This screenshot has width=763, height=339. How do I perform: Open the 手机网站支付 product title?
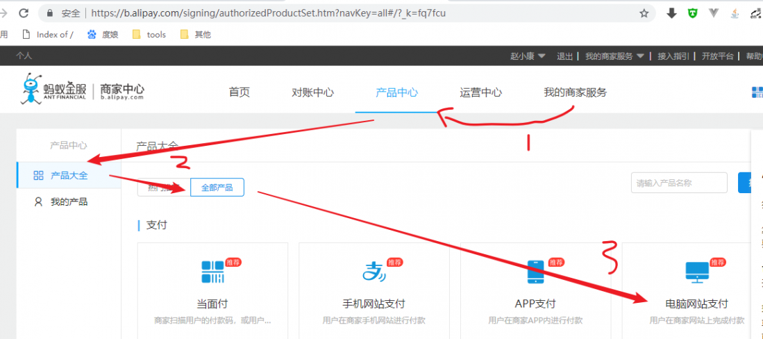374,304
